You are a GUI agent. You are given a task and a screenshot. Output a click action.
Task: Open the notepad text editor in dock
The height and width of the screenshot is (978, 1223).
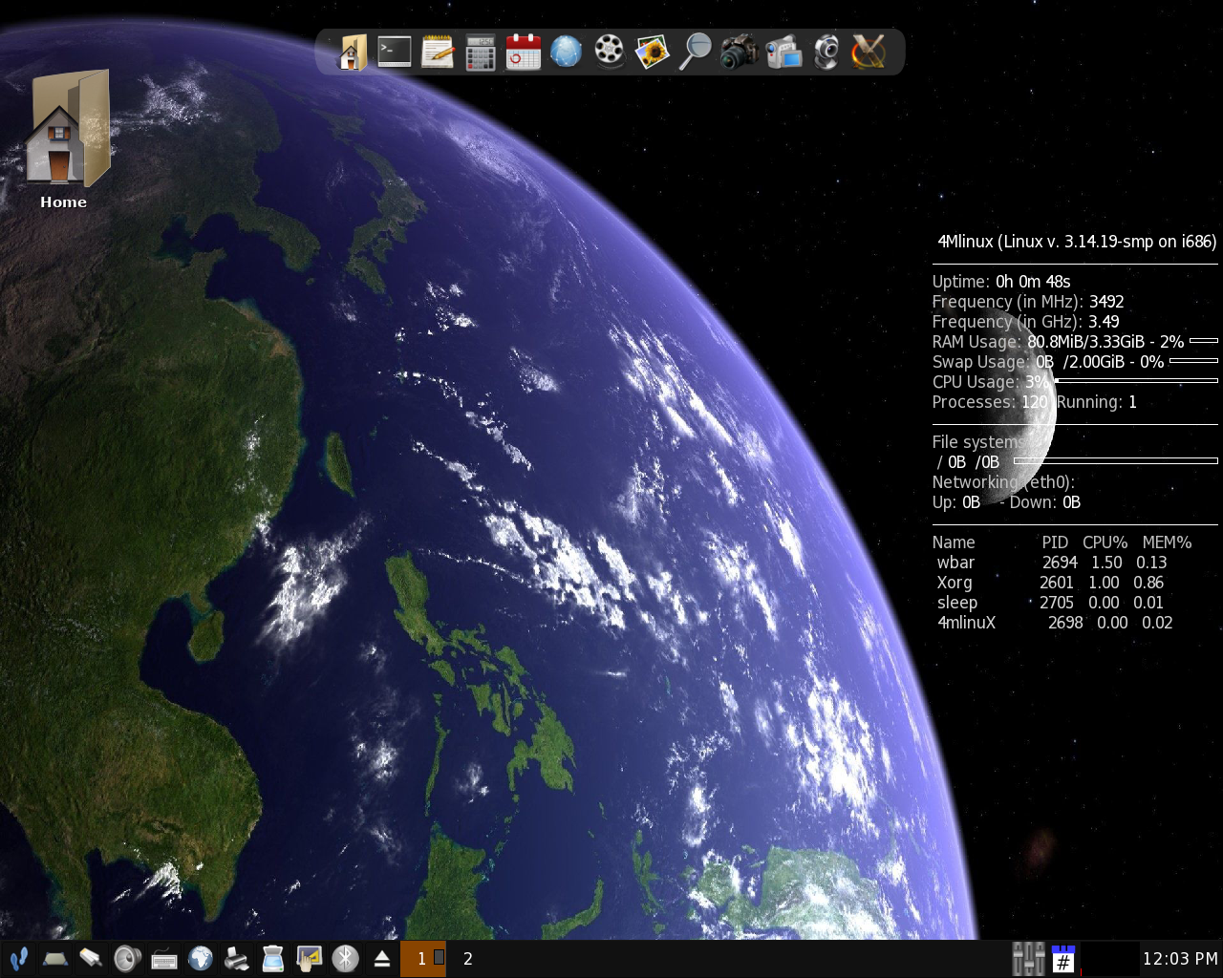tap(438, 51)
